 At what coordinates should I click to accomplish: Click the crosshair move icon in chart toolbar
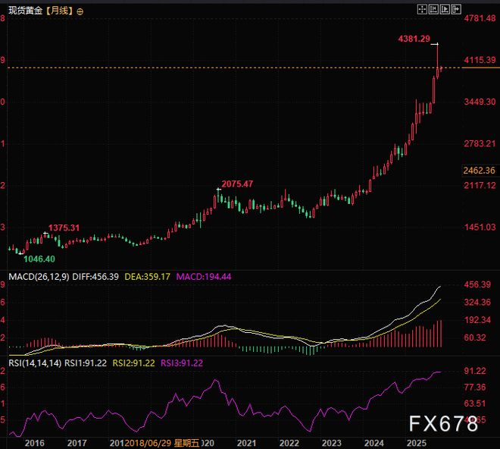pyautogui.click(x=421, y=9)
